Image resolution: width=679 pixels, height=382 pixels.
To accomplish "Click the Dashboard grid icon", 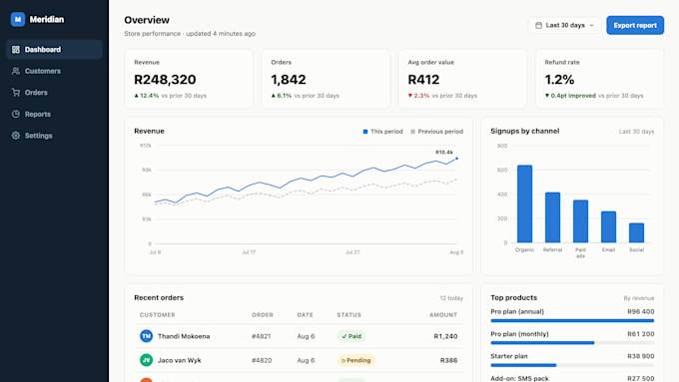I will [x=16, y=49].
